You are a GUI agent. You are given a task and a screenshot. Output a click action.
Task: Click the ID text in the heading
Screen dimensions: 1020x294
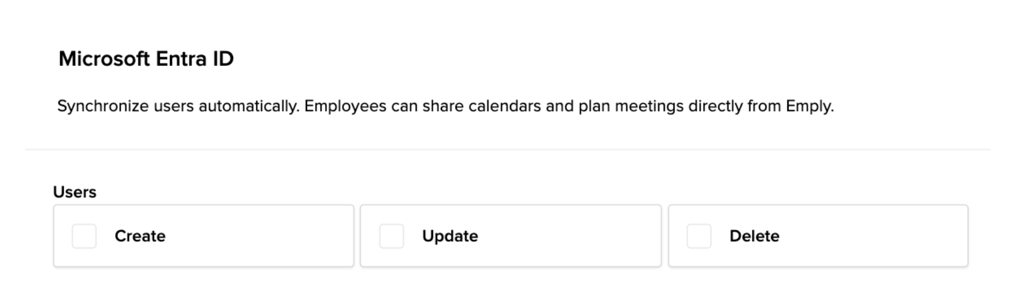click(x=223, y=59)
